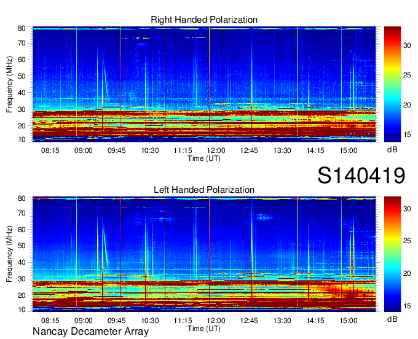Click 60 MHz frequency tick on Left Handed plot
The width and height of the screenshot is (418, 339).
coord(22,230)
